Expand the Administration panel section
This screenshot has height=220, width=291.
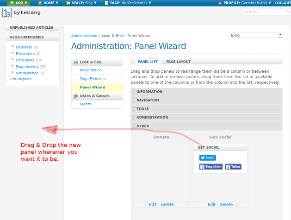pyautogui.click(x=206, y=118)
